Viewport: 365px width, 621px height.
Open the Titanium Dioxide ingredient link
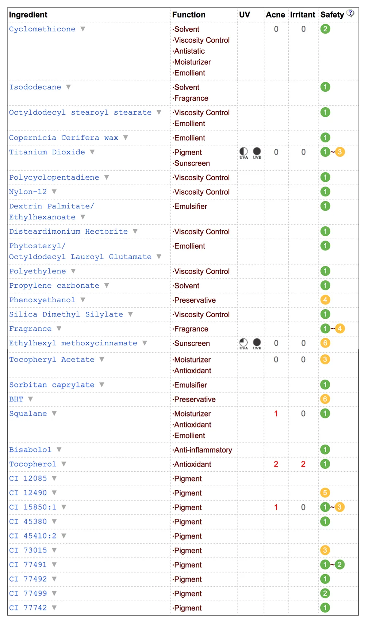pyautogui.click(x=47, y=152)
